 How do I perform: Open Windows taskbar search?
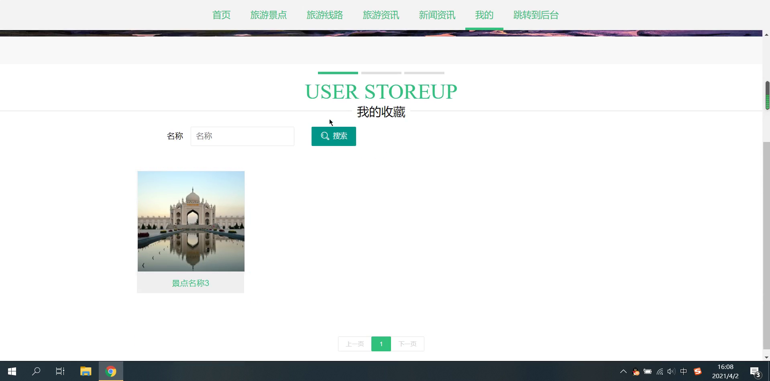tap(36, 371)
